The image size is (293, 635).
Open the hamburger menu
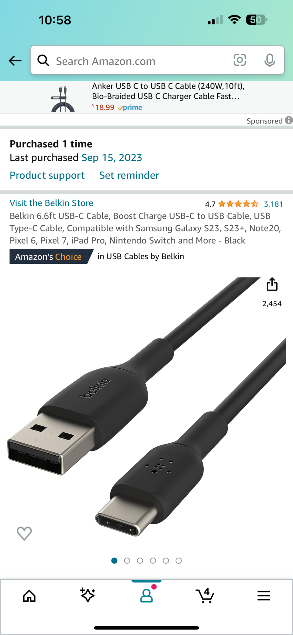click(263, 596)
